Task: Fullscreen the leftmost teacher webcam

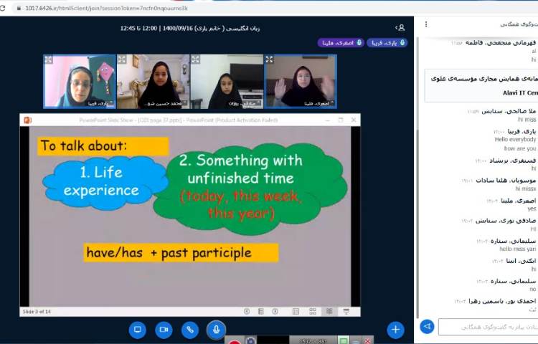Action: pos(49,59)
